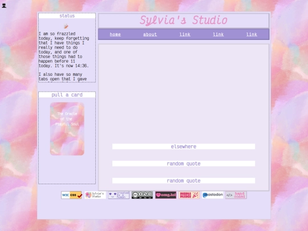The width and height of the screenshot is (308, 231).
Task: Click the Sylvia's Studio title heading
Action: [x=184, y=21]
